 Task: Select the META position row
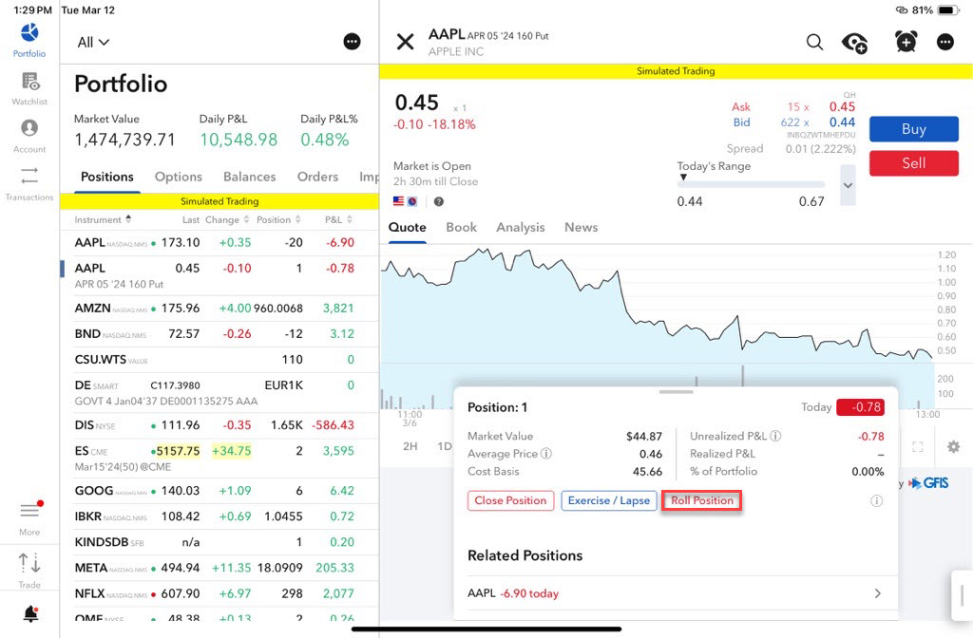(x=219, y=568)
